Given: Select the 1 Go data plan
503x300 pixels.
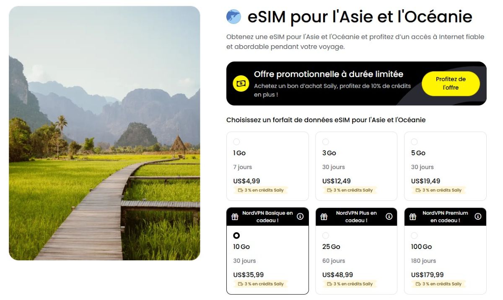Looking at the screenshot, I should pos(236,141).
